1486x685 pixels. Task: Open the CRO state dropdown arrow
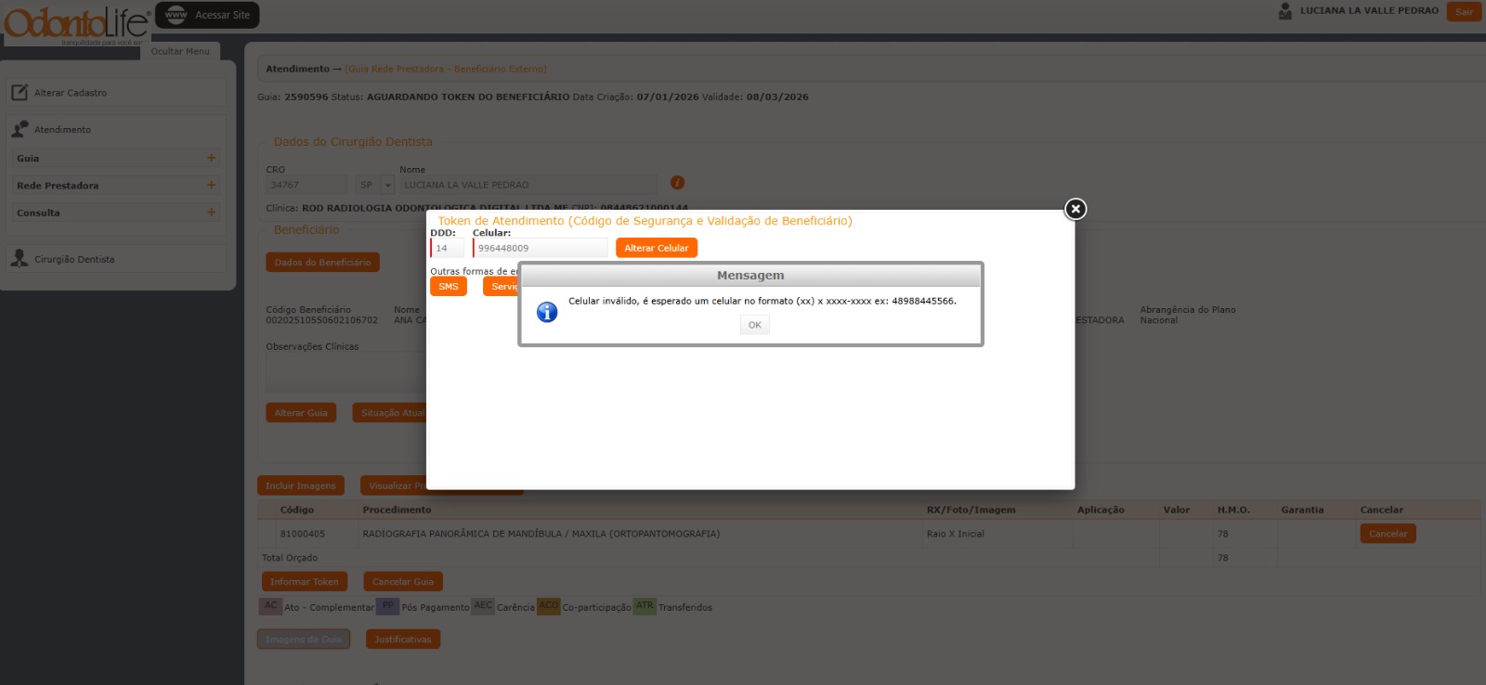click(x=387, y=185)
